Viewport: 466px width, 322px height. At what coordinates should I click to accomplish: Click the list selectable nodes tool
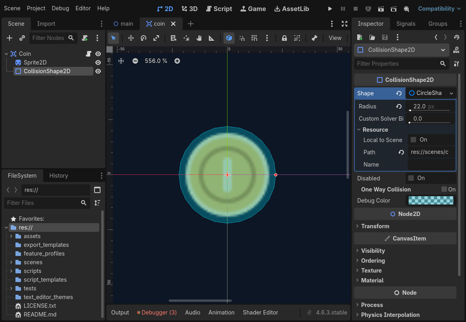(174, 38)
